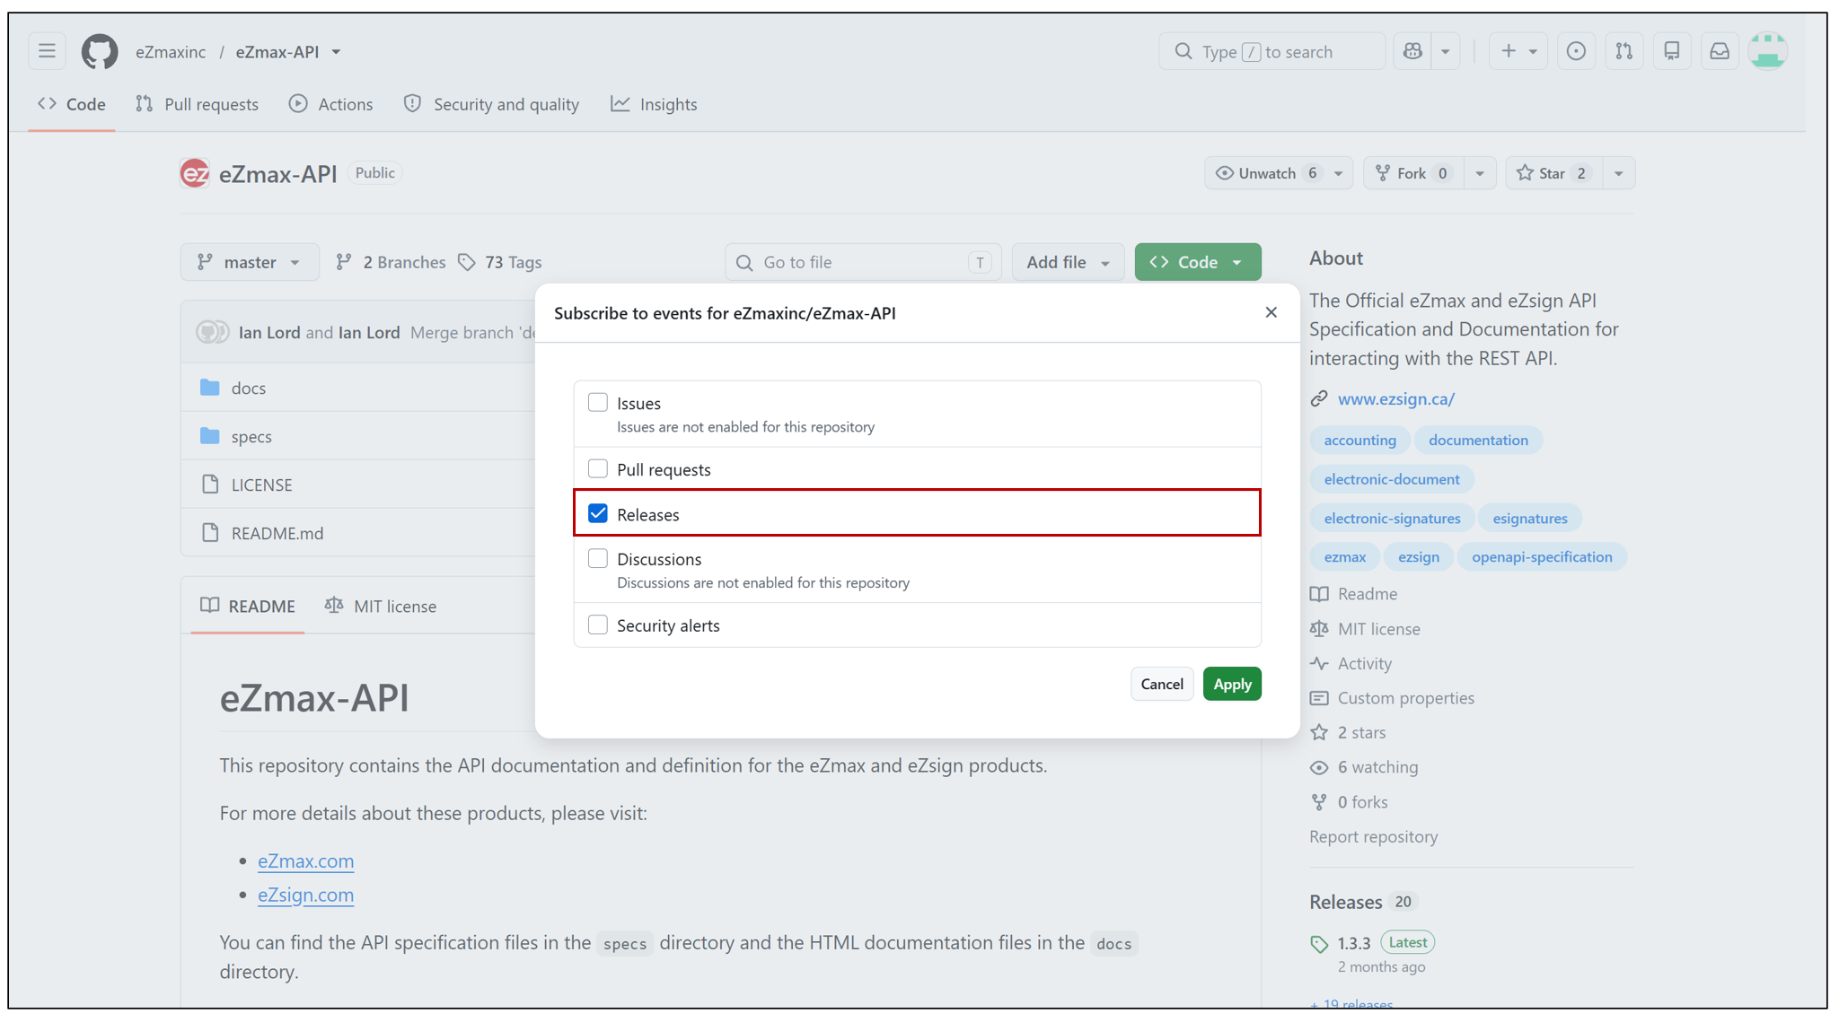The image size is (1839, 1022).
Task: Go to GitHub home via Octocat logo
Action: click(100, 51)
